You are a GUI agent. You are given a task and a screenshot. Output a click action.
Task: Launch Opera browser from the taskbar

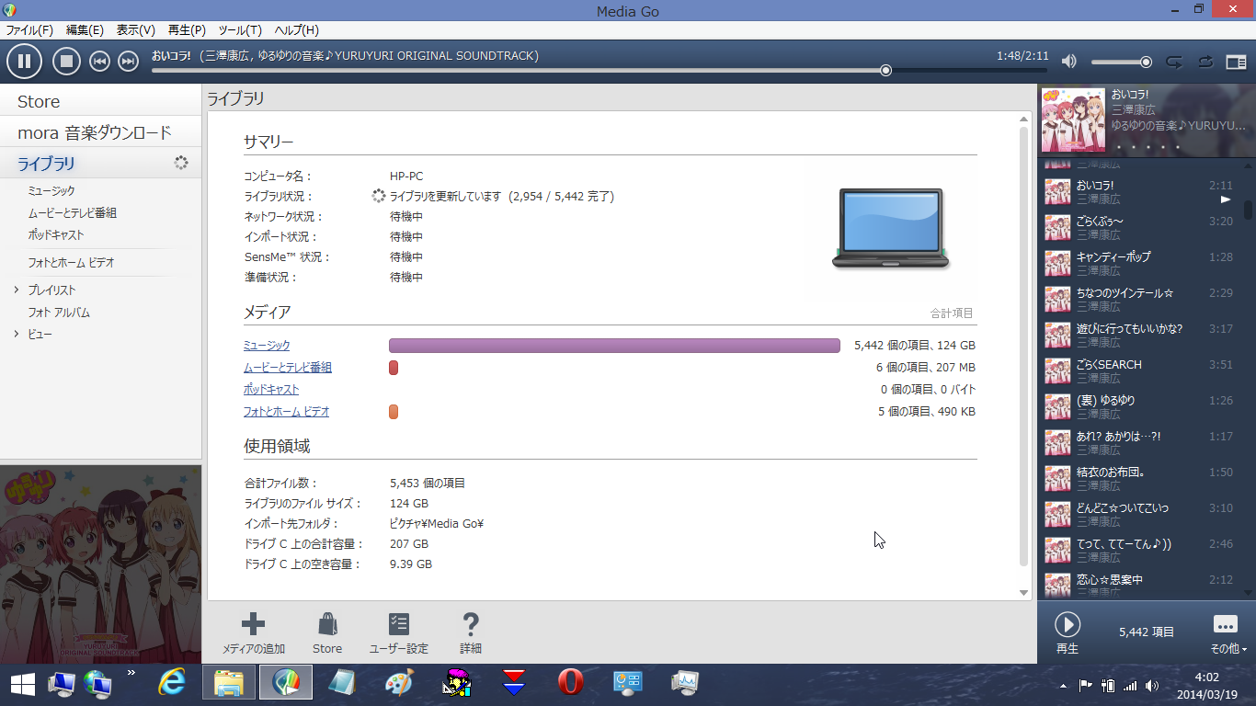pyautogui.click(x=571, y=683)
